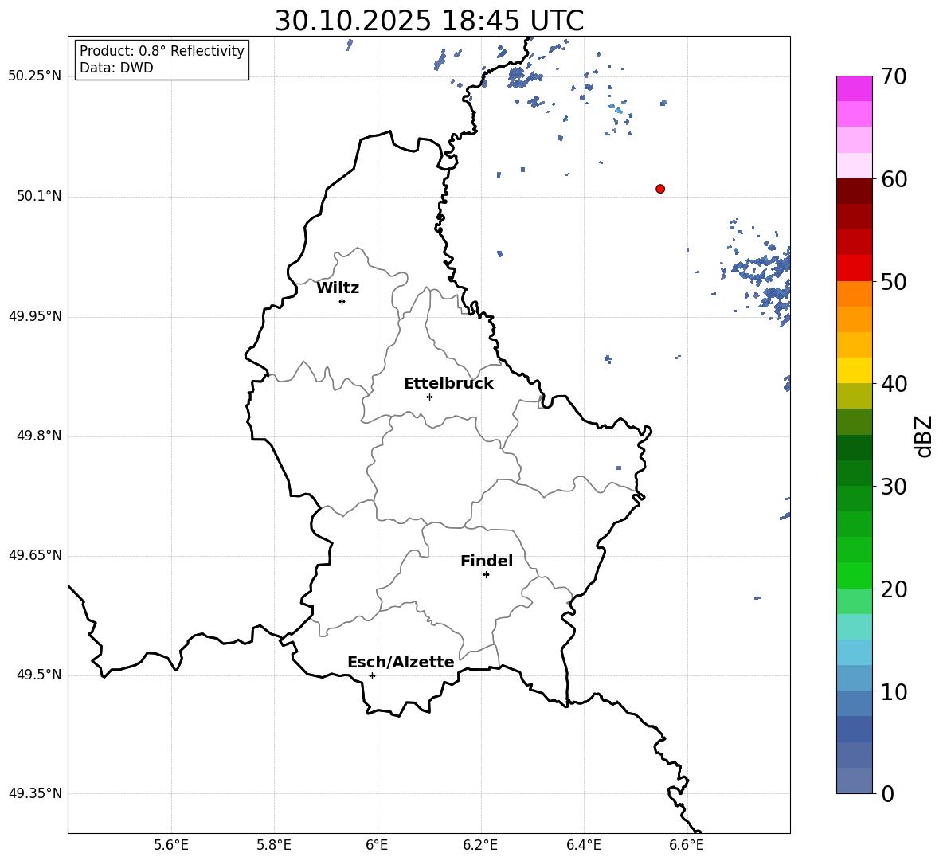Screen dimensions: 943x861
Task: Click the orange colorbar segment at 50 dBZ
Action: pyautogui.click(x=854, y=293)
